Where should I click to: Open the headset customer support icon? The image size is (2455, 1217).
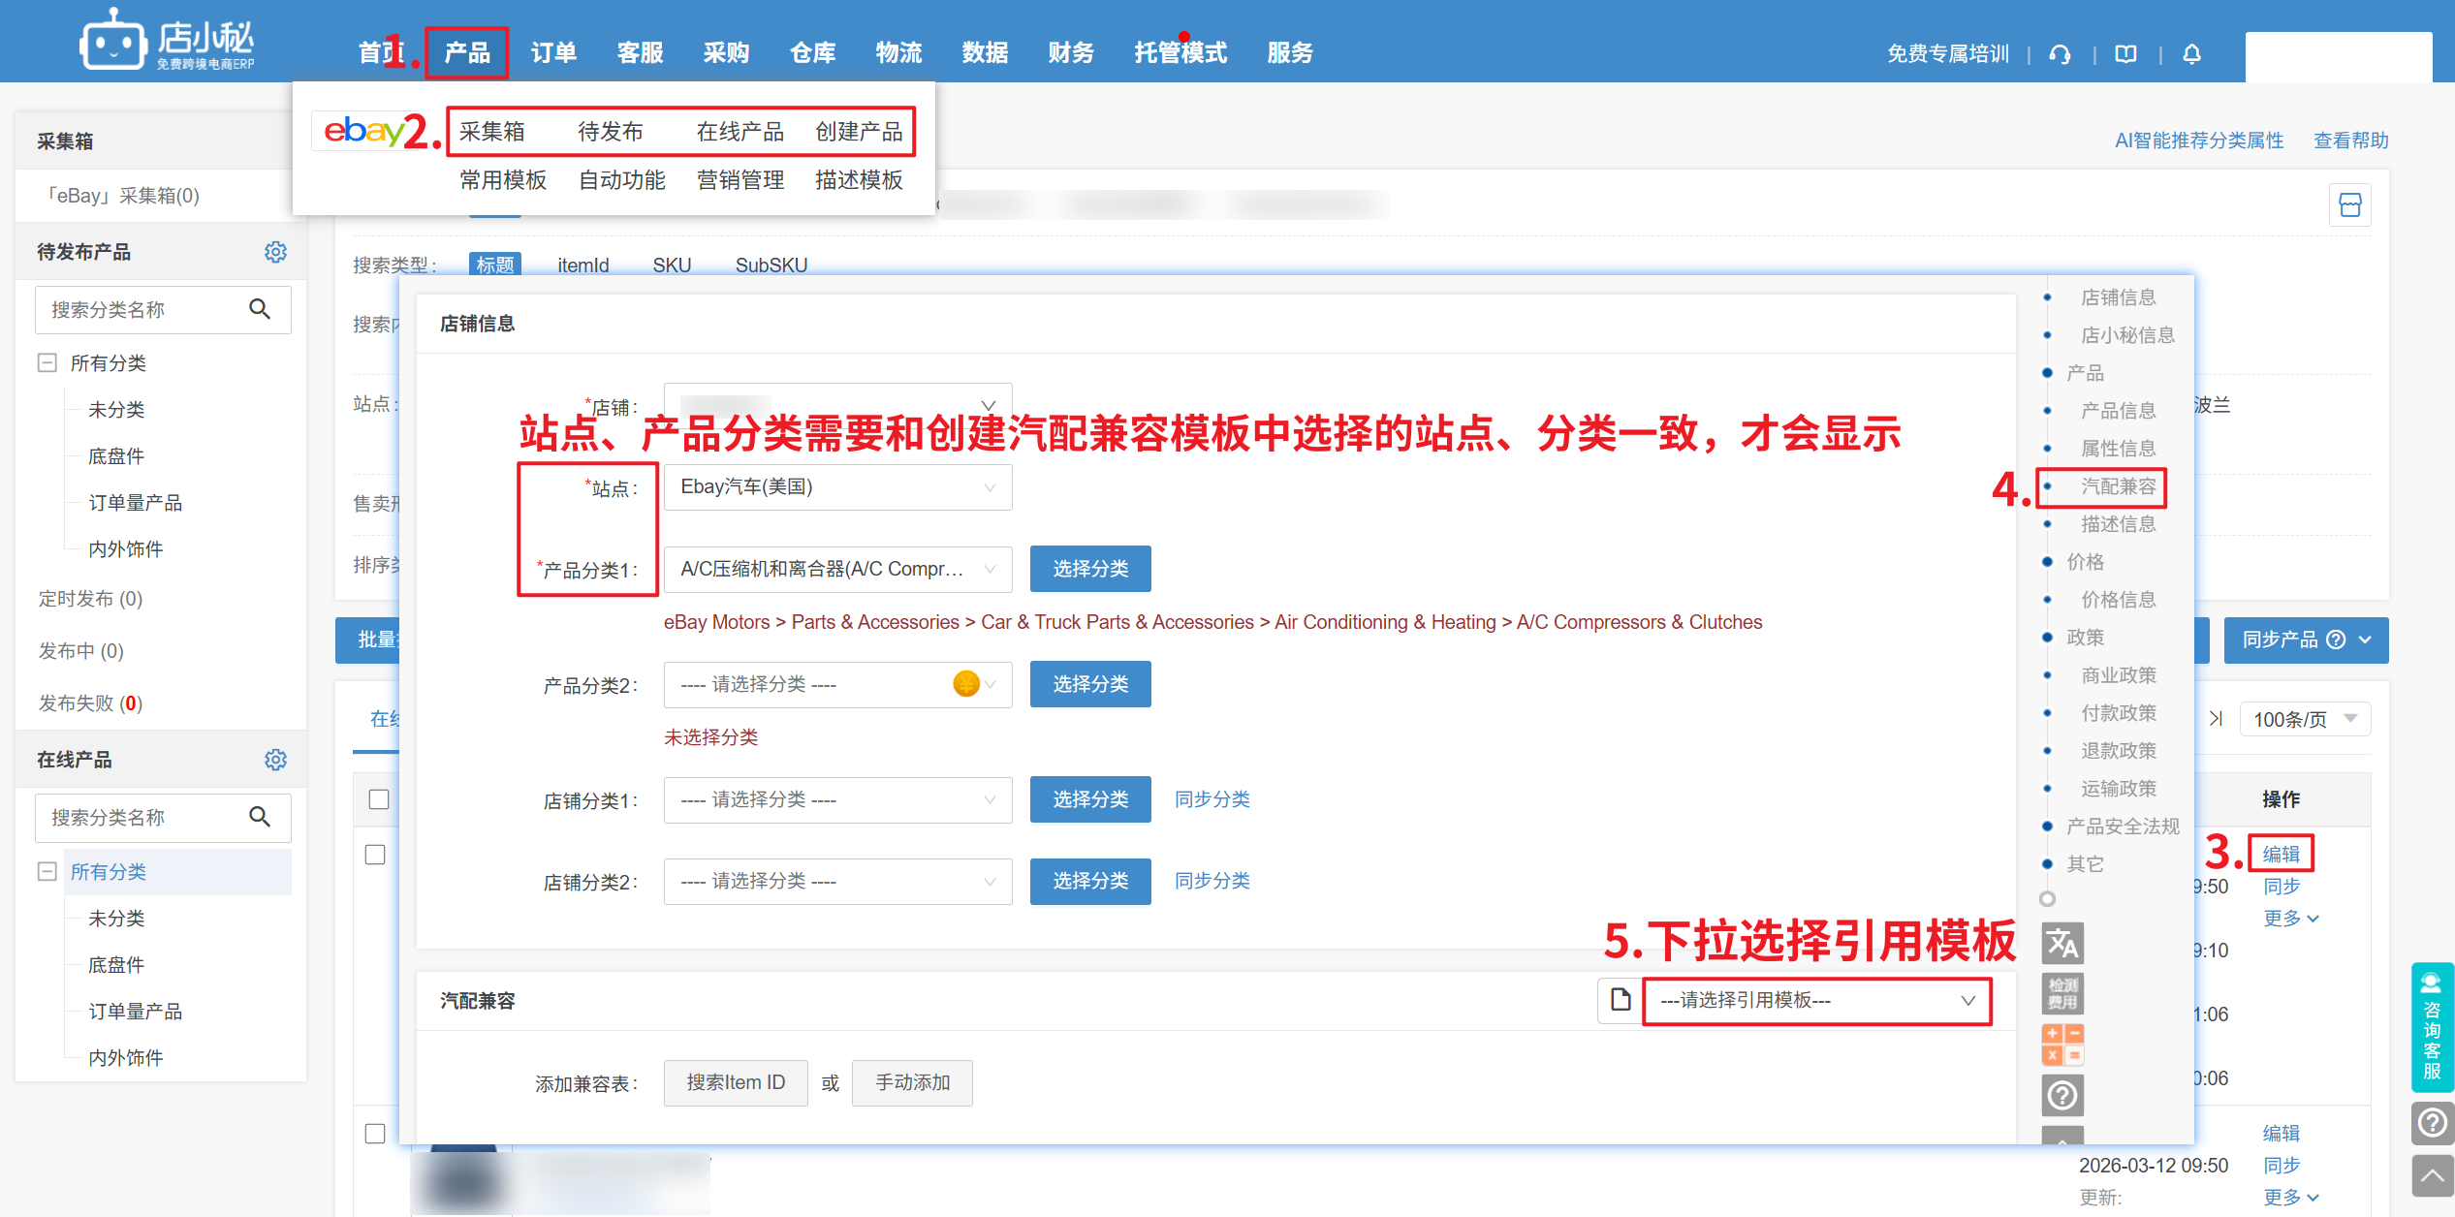tap(2060, 54)
